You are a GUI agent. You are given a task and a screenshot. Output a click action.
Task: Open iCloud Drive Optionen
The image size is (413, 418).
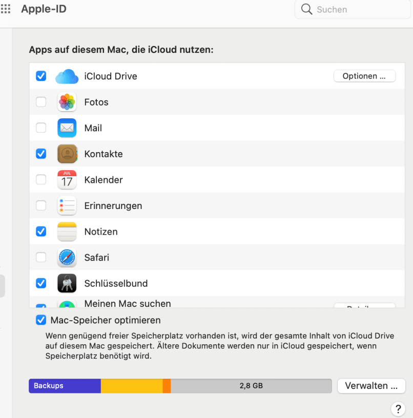click(x=364, y=76)
